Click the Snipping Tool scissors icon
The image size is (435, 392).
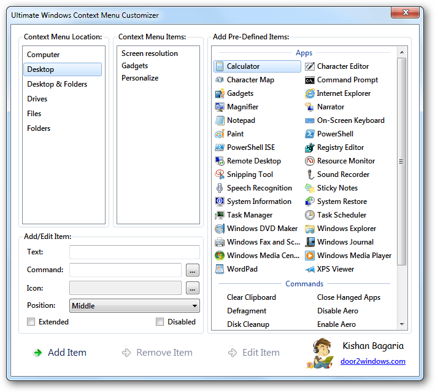220,174
